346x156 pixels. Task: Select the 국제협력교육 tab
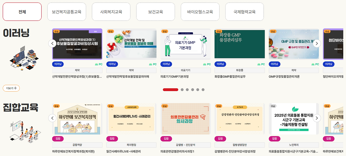[244, 12]
